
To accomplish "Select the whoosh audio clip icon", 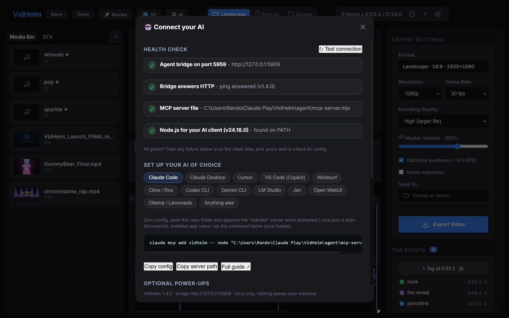I will [x=27, y=57].
